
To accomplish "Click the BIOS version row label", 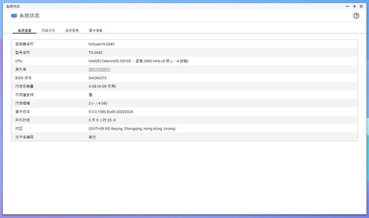I will point(23,78).
